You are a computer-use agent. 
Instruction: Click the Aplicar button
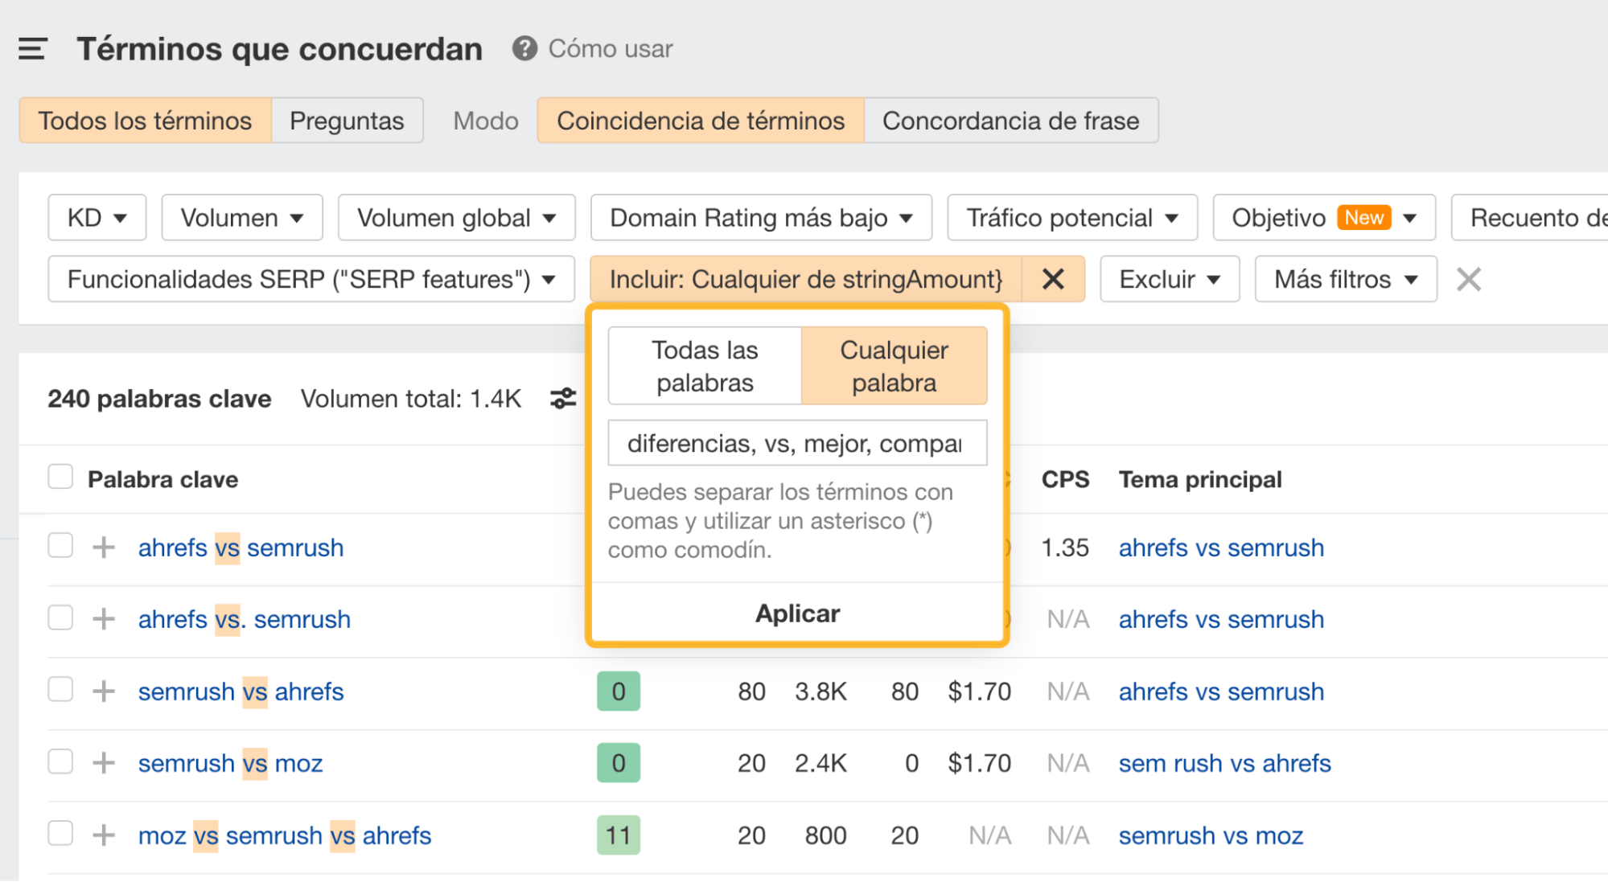point(796,613)
